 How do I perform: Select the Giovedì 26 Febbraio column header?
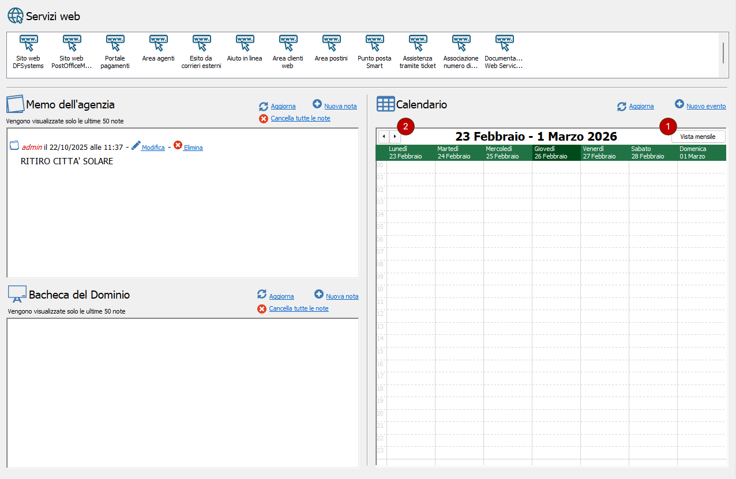point(556,153)
